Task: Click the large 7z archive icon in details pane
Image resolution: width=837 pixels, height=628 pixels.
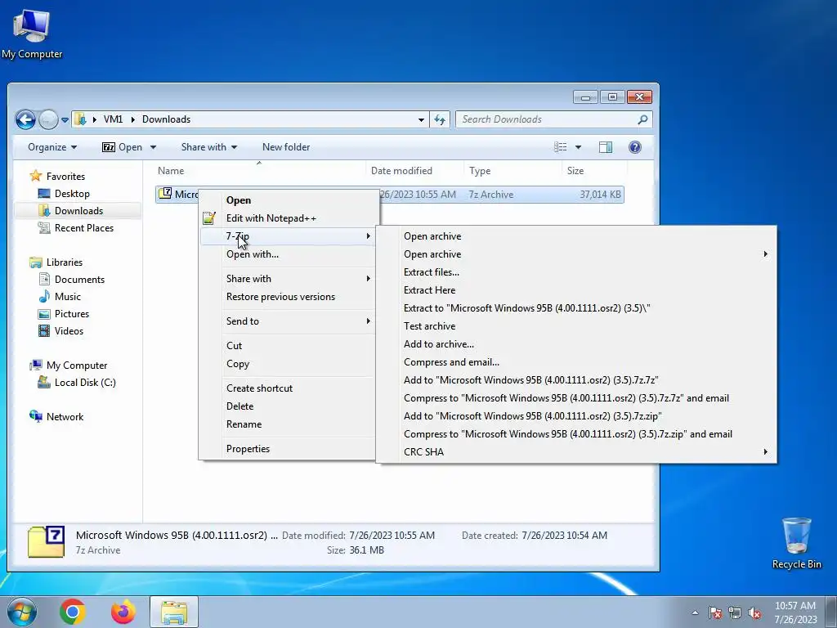Action: click(47, 542)
